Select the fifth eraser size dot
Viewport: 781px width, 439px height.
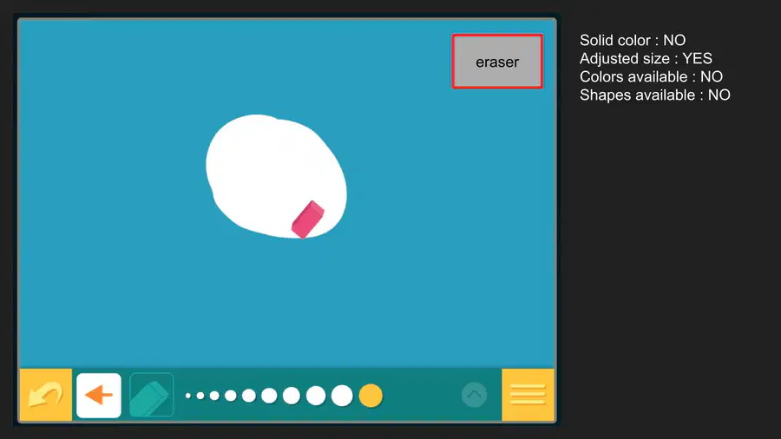tap(249, 396)
